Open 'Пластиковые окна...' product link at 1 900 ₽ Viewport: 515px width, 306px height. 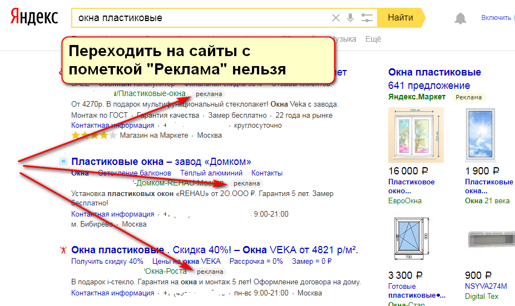pyautogui.click(x=489, y=186)
